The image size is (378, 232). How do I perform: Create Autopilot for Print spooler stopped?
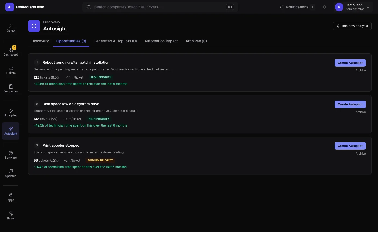pos(350,146)
